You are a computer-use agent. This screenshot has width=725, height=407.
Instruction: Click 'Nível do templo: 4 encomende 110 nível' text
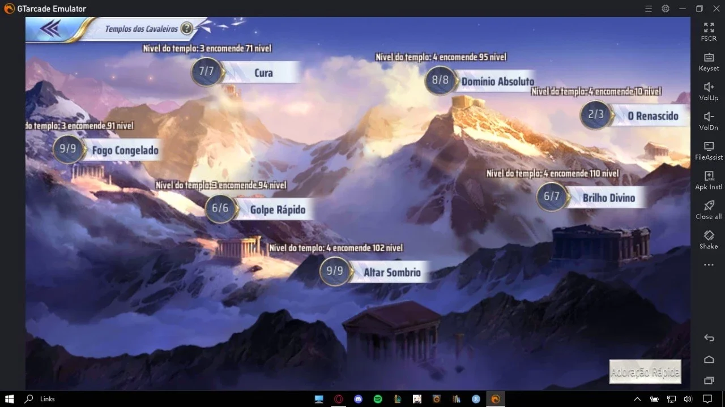point(553,173)
